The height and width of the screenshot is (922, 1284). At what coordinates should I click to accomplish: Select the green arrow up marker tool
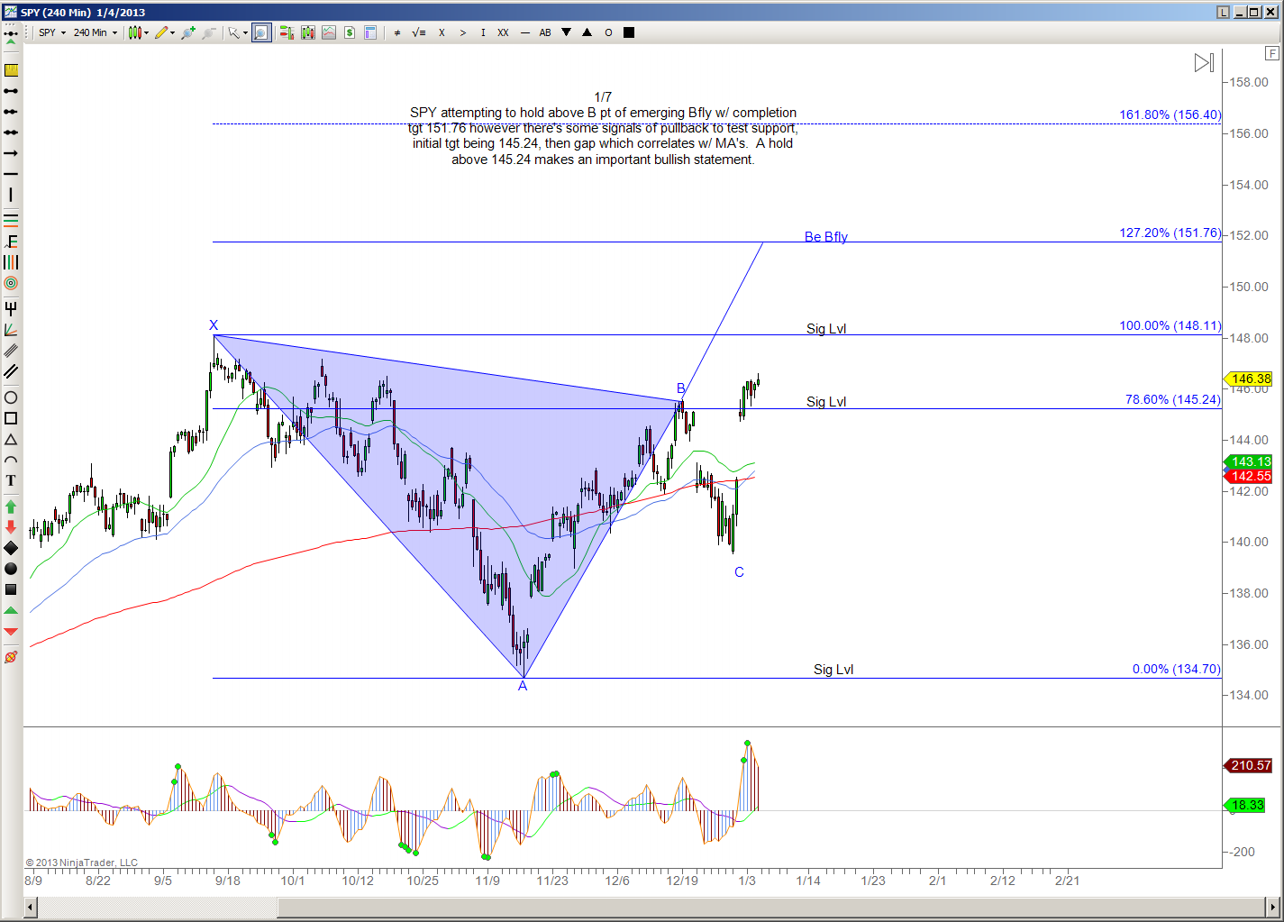click(11, 507)
